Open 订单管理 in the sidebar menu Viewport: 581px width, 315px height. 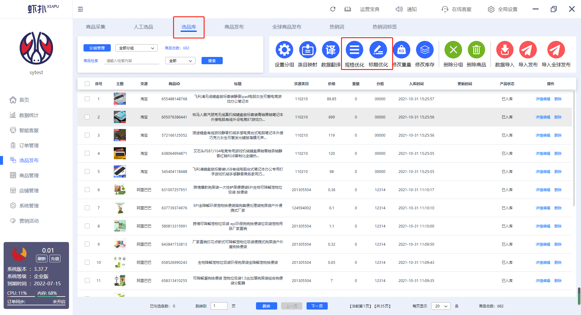point(29,145)
